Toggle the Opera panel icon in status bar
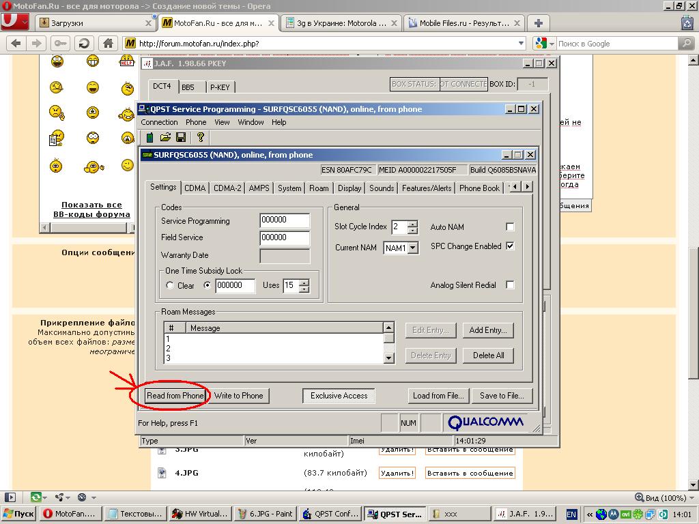The width and height of the screenshot is (699, 524). click(x=10, y=497)
